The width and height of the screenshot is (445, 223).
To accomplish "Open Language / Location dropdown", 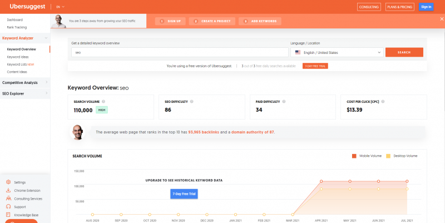I will tap(337, 52).
